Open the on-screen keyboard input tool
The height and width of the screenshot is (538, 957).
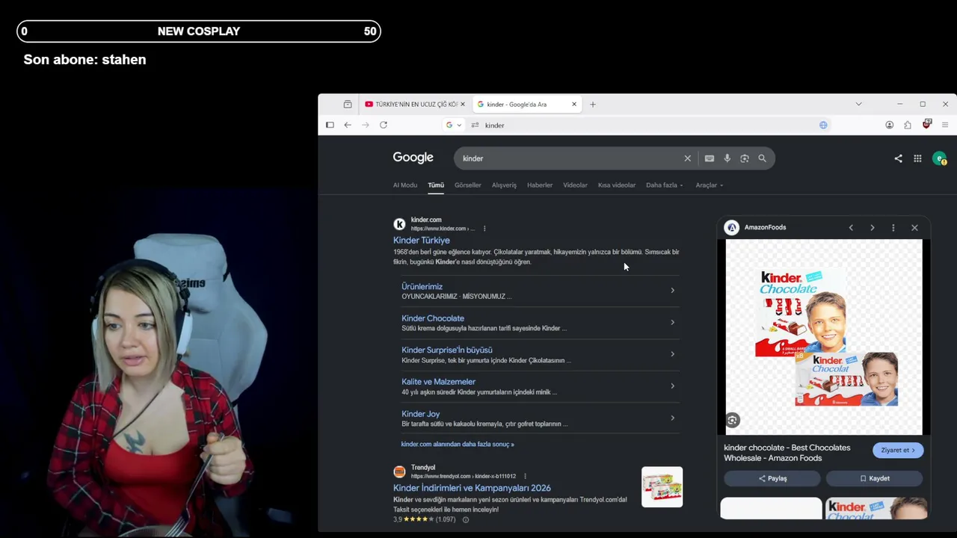[710, 158]
